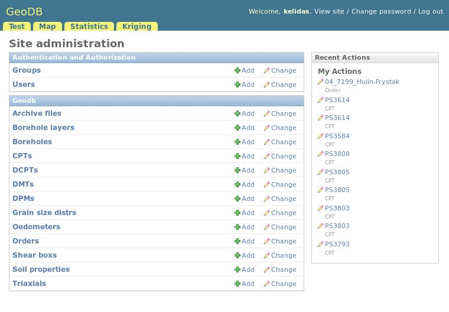This screenshot has height=312, width=449.
Task: Open recent action PS3584
Action: click(337, 136)
